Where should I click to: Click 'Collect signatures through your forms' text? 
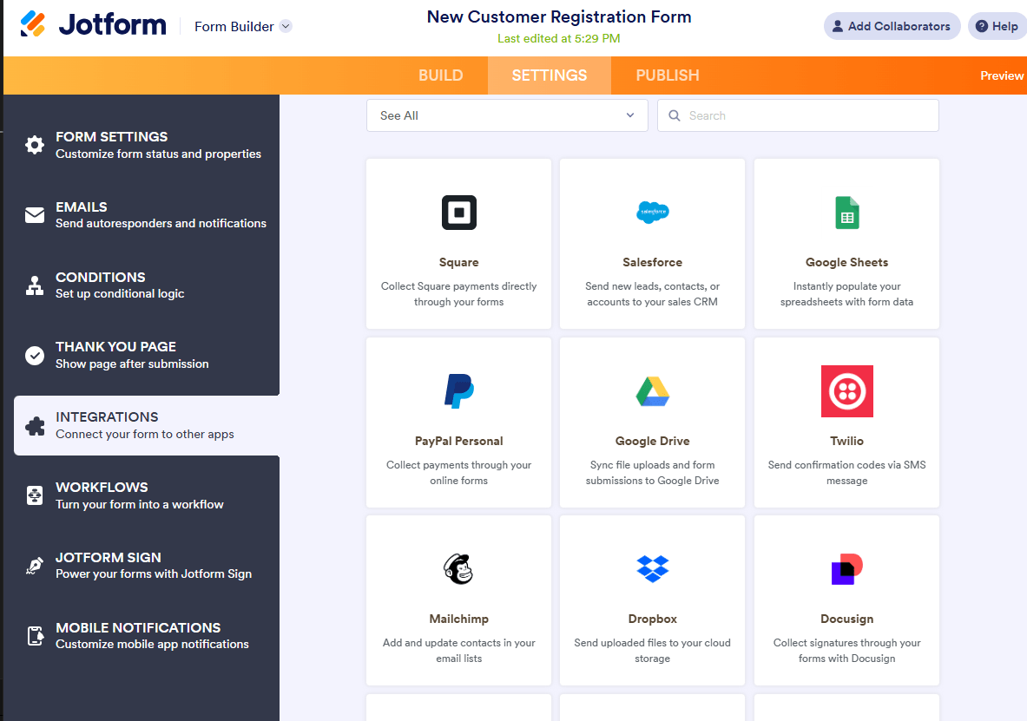click(x=847, y=651)
